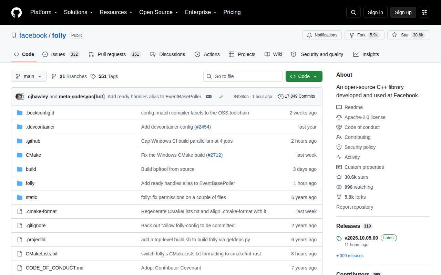This screenshot has height=275, width=441.
Task: Click the search magnifier icon
Action: pyautogui.click(x=353, y=12)
